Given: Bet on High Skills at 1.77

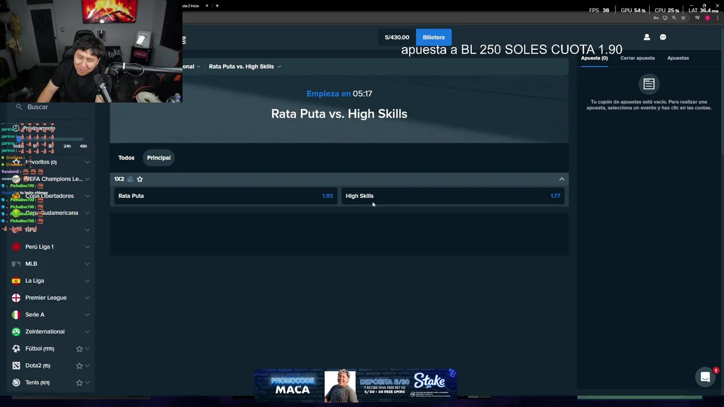Looking at the screenshot, I should pyautogui.click(x=453, y=196).
